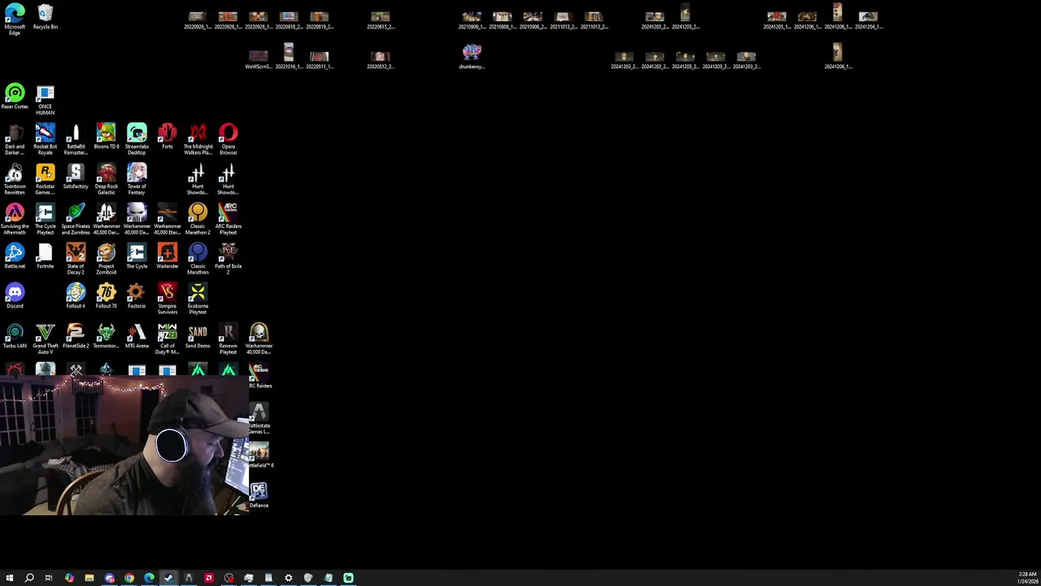Select Vampire Survivors icon

click(168, 300)
